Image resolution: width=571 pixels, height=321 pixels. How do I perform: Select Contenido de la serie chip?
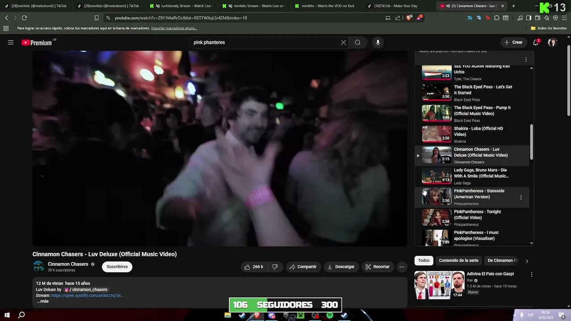459,260
